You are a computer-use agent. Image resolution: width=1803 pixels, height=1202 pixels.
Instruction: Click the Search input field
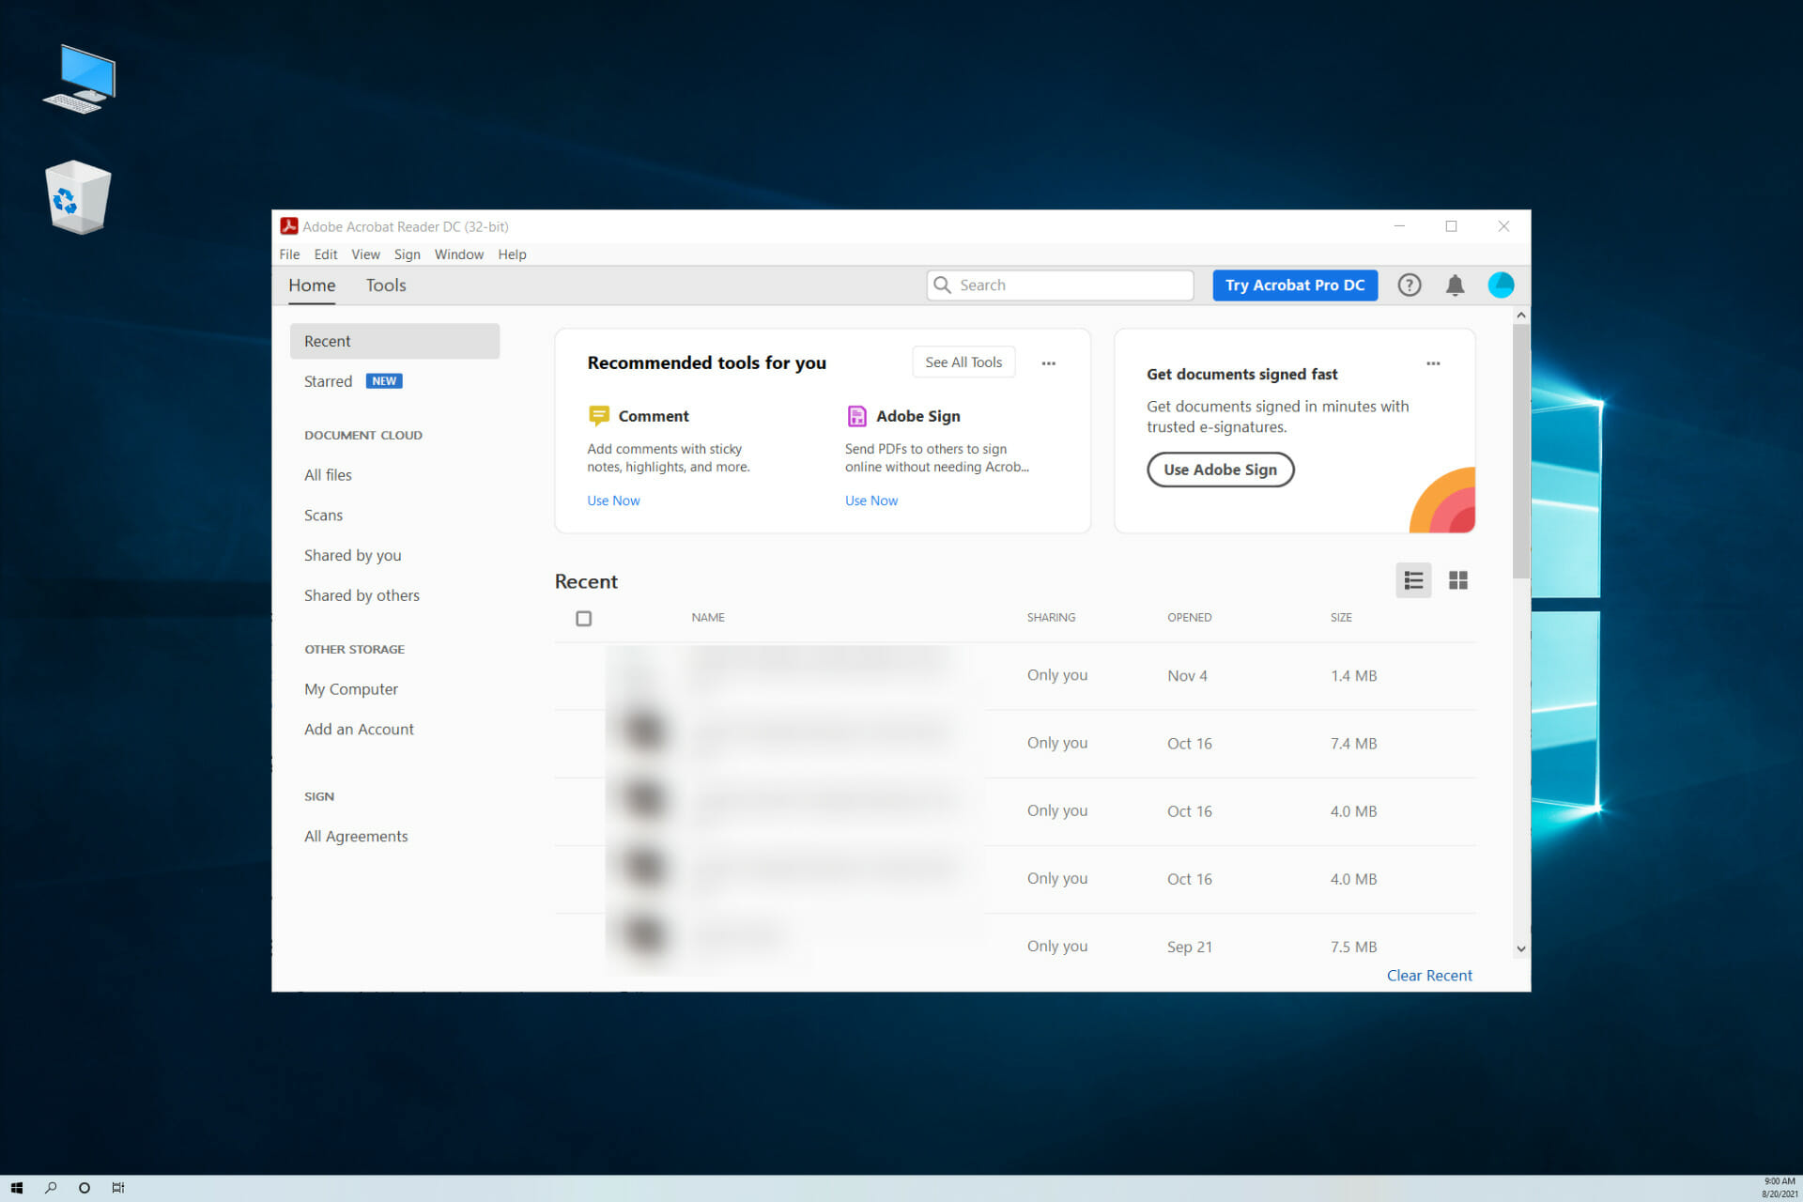1060,285
